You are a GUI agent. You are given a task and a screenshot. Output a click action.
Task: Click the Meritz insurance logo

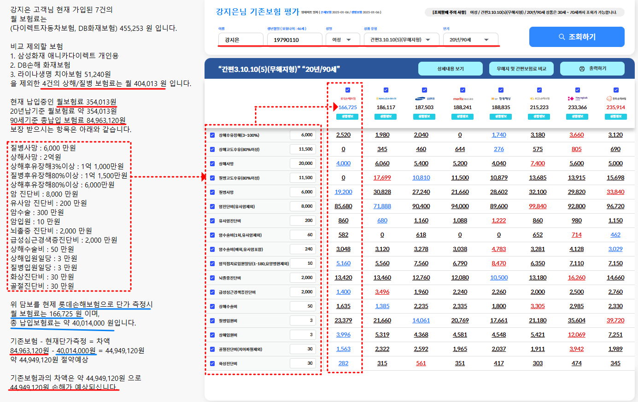tap(462, 99)
